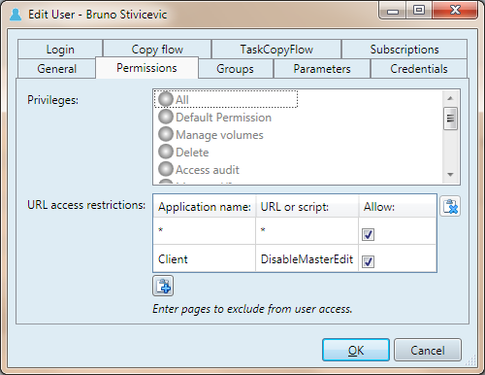Go to the General tab
This screenshot has height=375, width=485.
(x=57, y=69)
